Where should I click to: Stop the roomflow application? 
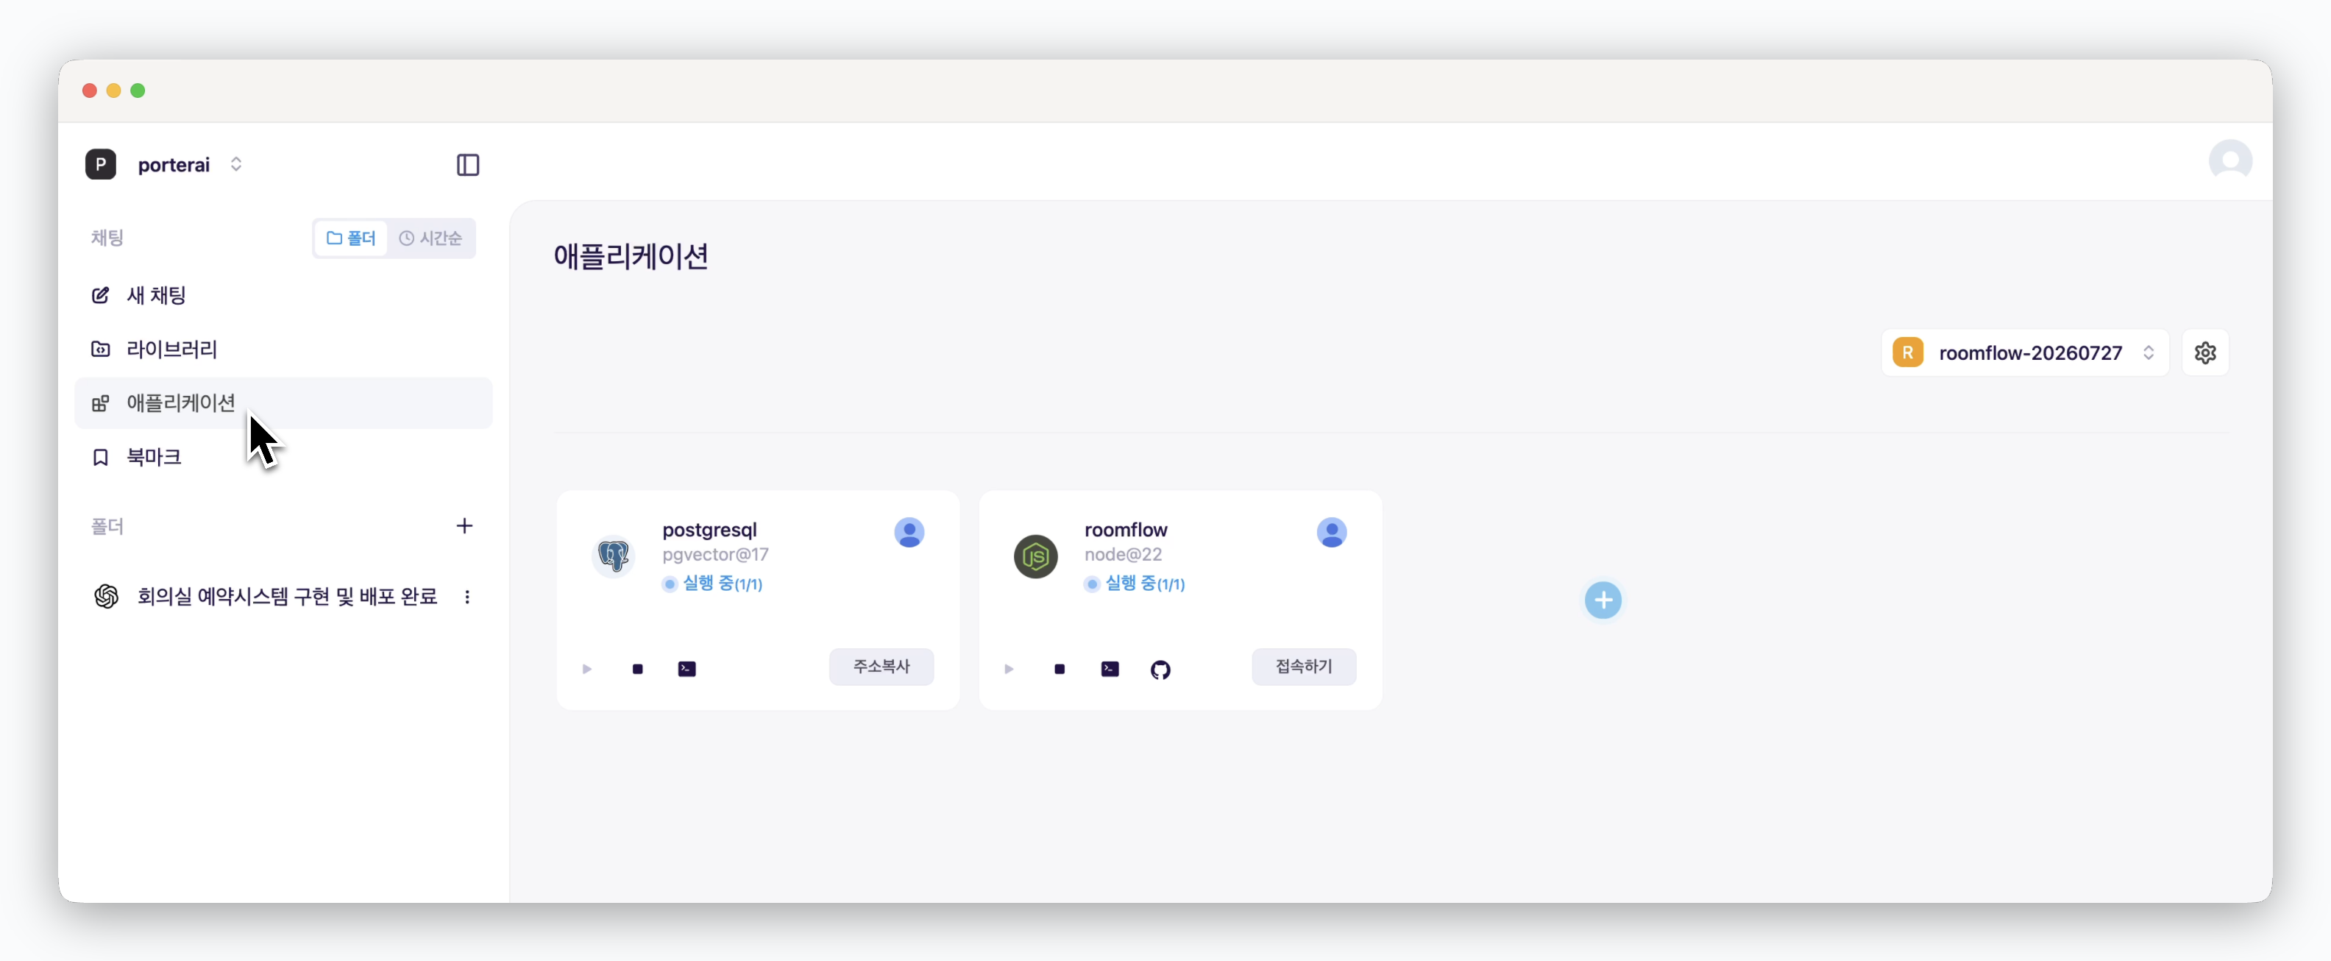pyautogui.click(x=1060, y=669)
